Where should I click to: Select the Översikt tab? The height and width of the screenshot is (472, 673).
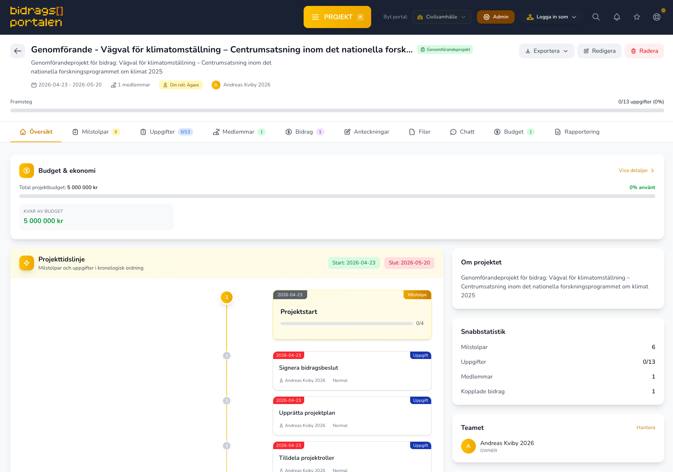coord(36,132)
